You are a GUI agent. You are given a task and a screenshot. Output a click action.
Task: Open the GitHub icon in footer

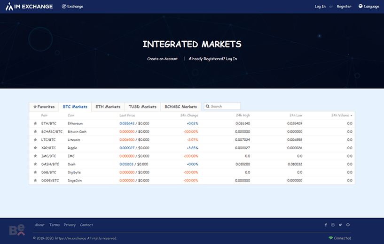pos(348,225)
